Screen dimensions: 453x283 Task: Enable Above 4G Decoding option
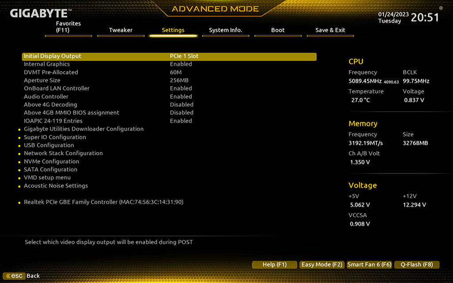click(181, 104)
